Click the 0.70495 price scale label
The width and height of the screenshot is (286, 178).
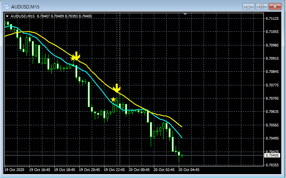pyautogui.click(x=272, y=138)
